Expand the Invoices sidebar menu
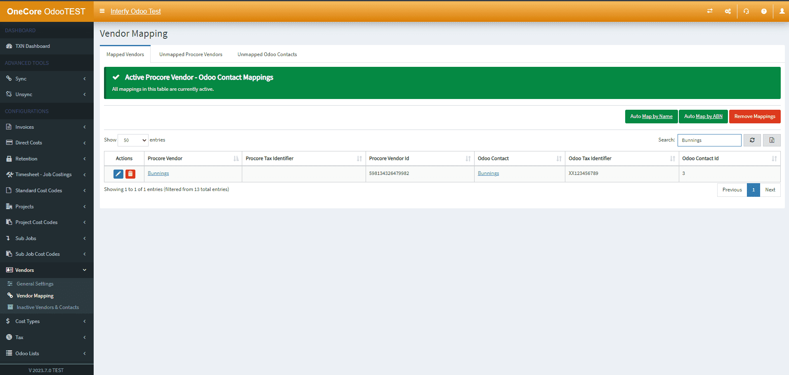The height and width of the screenshot is (375, 789). point(47,127)
